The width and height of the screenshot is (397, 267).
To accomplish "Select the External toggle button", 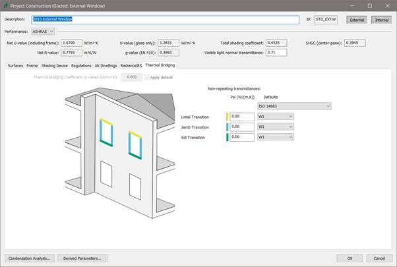I will point(357,20).
